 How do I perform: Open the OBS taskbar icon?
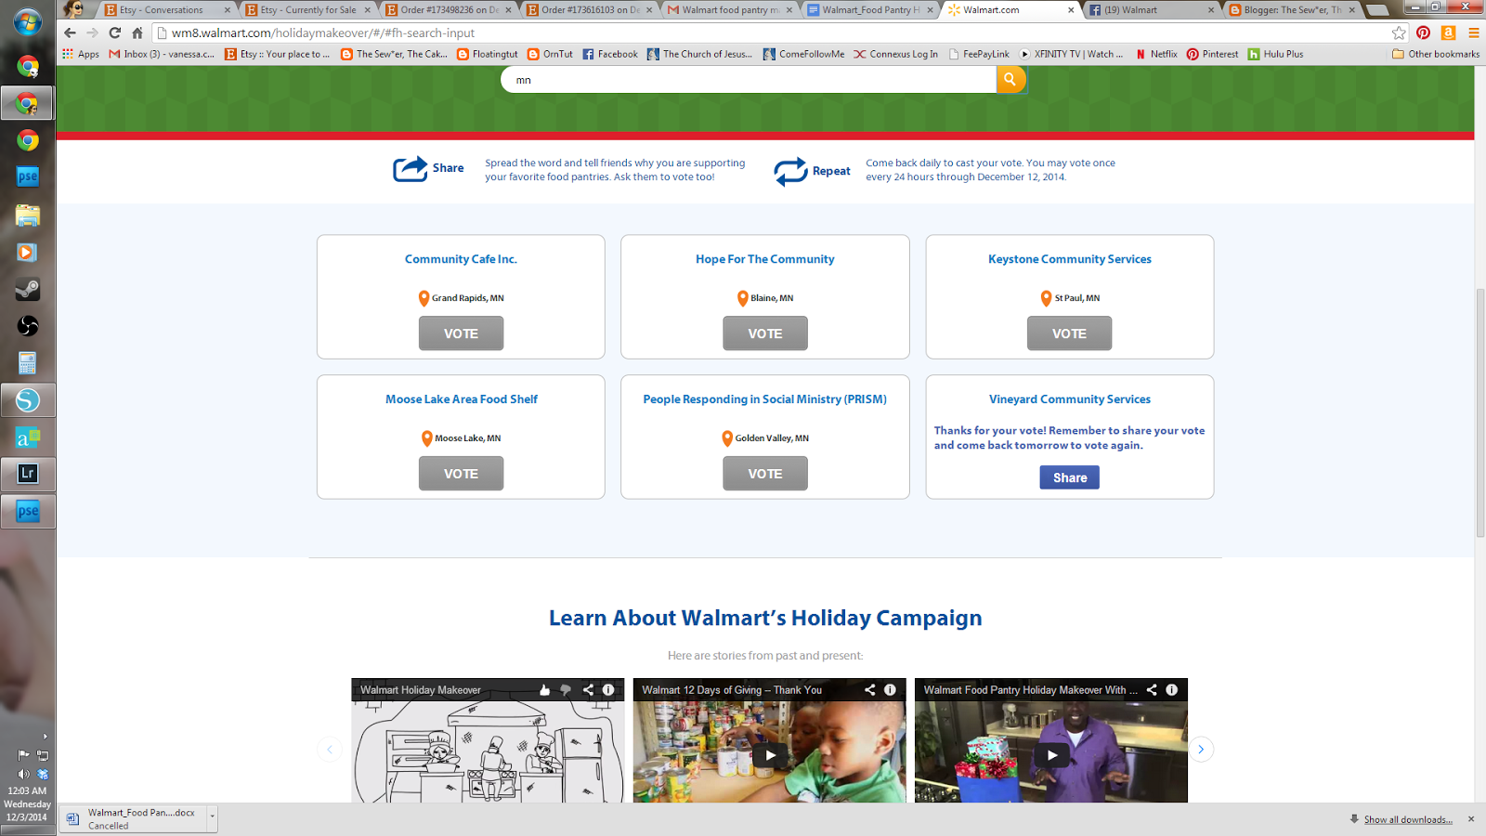pos(28,326)
